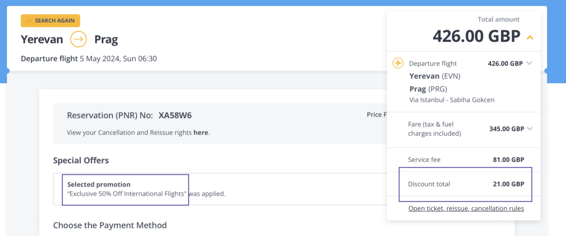Collapse the Total amount summary caret
This screenshot has height=236, width=566.
point(530,37)
